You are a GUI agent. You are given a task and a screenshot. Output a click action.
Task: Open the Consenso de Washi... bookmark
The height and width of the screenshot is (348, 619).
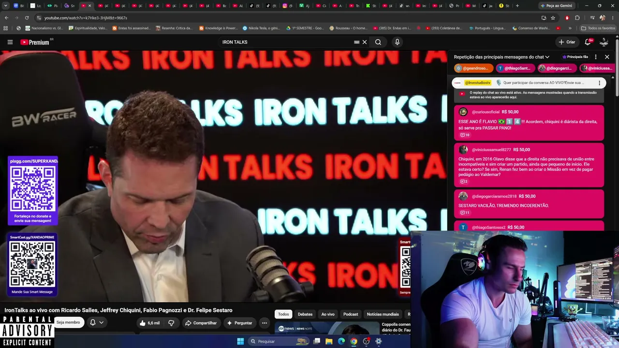pyautogui.click(x=531, y=28)
